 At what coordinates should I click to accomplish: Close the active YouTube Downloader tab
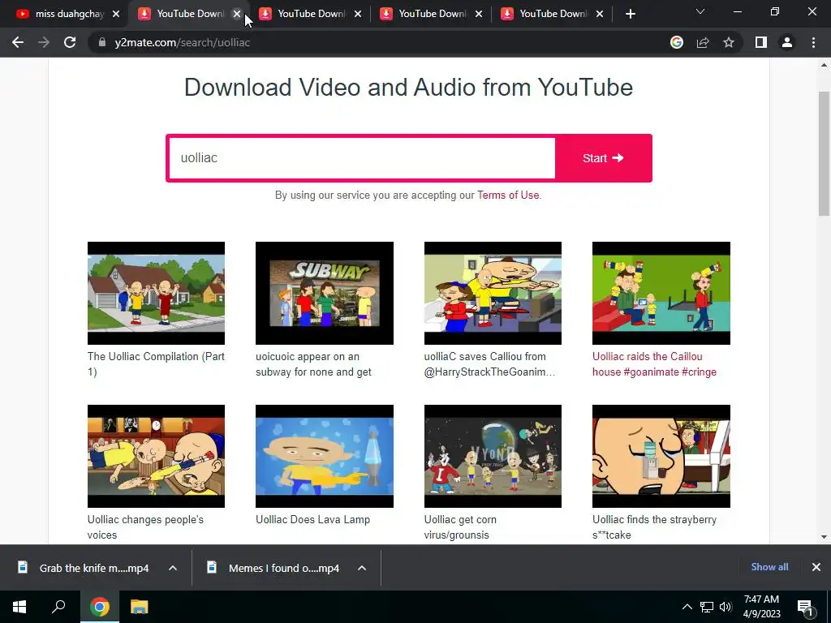point(237,14)
